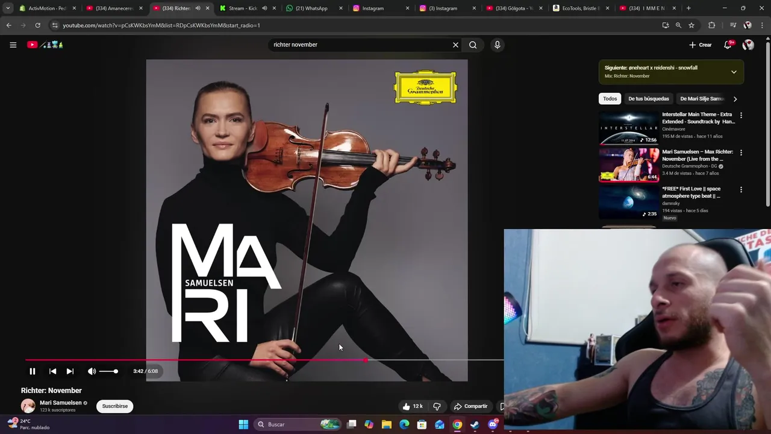771x434 pixels.
Task: Adjust the player volume slider
Action: click(109, 371)
